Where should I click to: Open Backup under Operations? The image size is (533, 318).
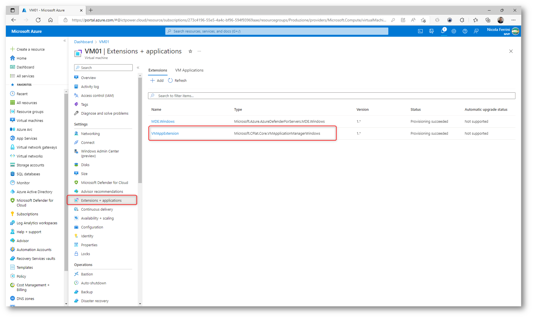[87, 292]
